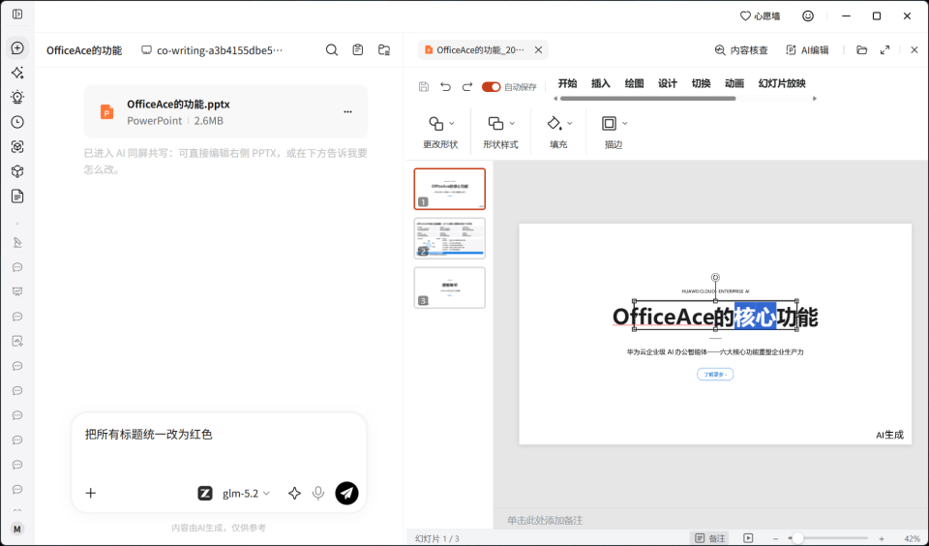Click the 单击此处添加备注 notes field
This screenshot has height=546, width=929.
pyautogui.click(x=545, y=520)
